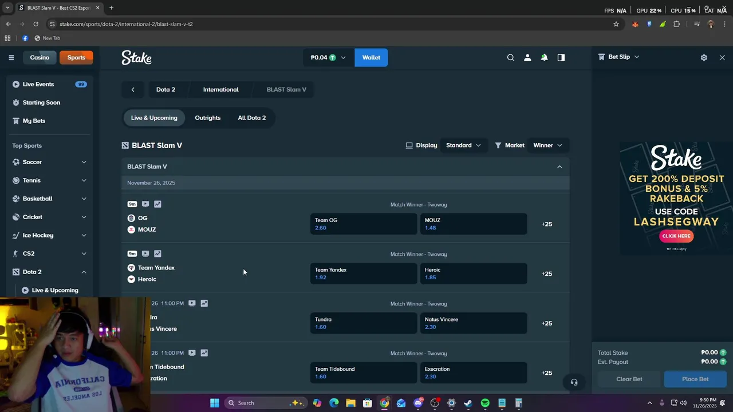Open the Wallet button
The width and height of the screenshot is (733, 412).
(x=371, y=57)
